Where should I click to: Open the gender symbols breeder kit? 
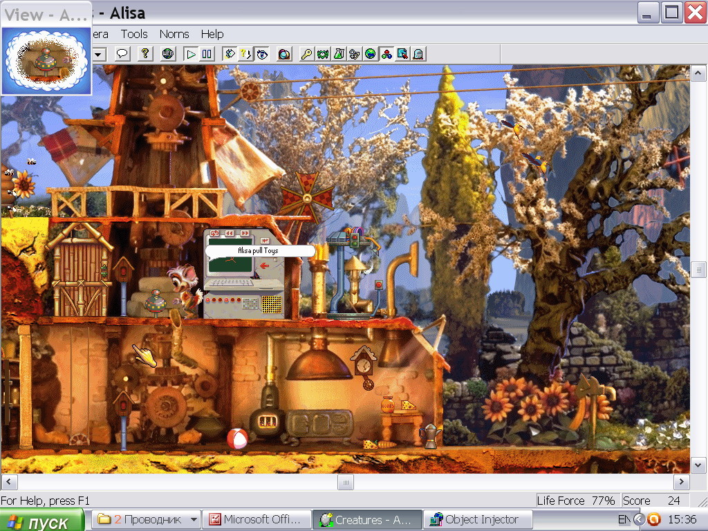[x=355, y=54]
